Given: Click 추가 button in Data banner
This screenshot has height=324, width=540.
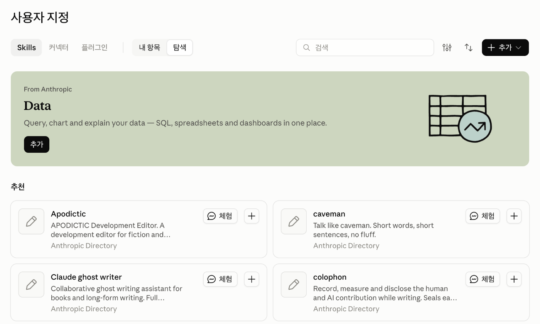Looking at the screenshot, I should (x=37, y=144).
